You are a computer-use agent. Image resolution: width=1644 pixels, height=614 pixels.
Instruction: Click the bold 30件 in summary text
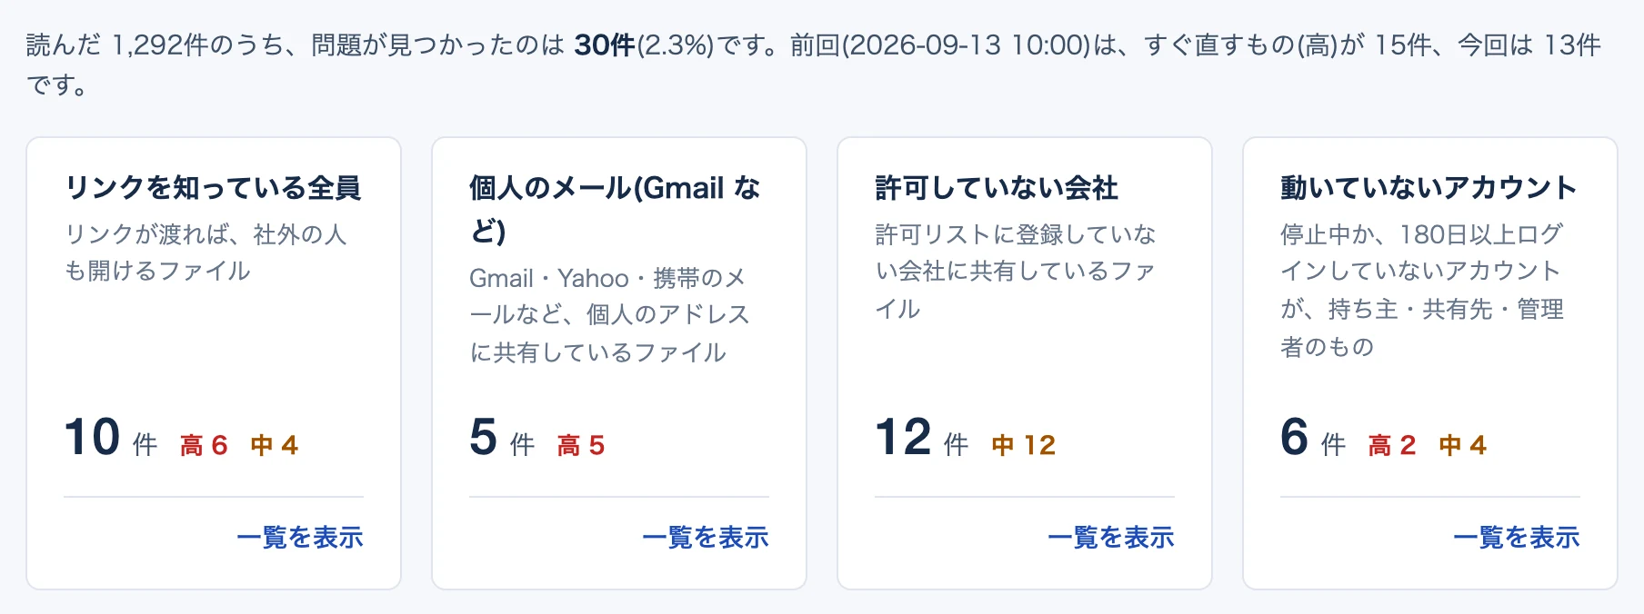(605, 45)
